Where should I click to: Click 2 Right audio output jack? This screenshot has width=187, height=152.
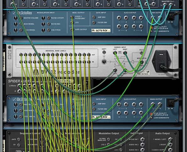click(x=170, y=144)
